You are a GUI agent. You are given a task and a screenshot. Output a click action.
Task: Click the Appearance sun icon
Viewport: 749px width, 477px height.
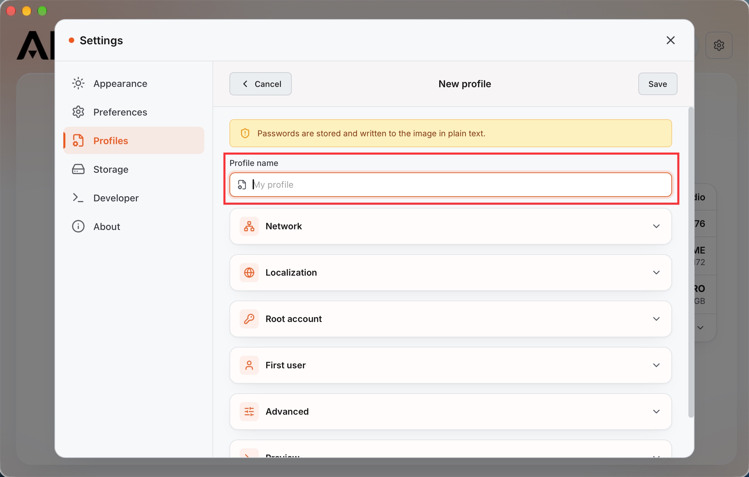78,83
